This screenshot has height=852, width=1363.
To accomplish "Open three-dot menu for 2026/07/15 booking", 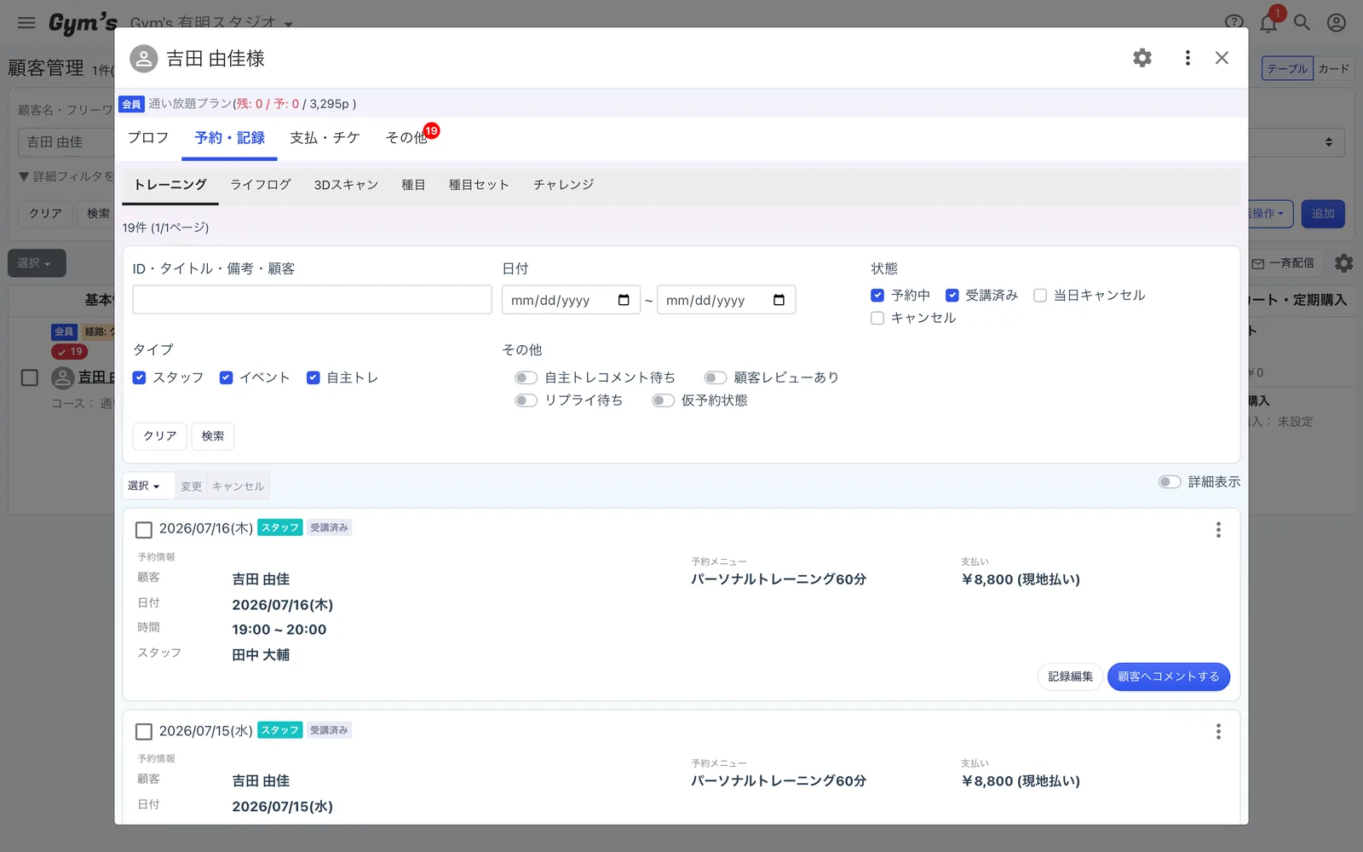I will click(1218, 732).
